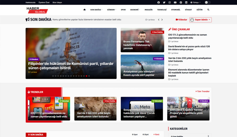Open Antalya sörf news card
This screenshot has width=237, height=137.
click(142, 67)
